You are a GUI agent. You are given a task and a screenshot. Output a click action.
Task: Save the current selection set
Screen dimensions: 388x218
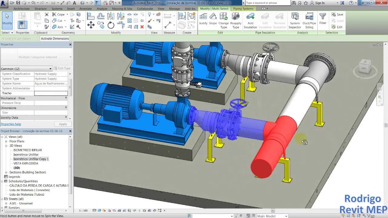tap(337, 15)
